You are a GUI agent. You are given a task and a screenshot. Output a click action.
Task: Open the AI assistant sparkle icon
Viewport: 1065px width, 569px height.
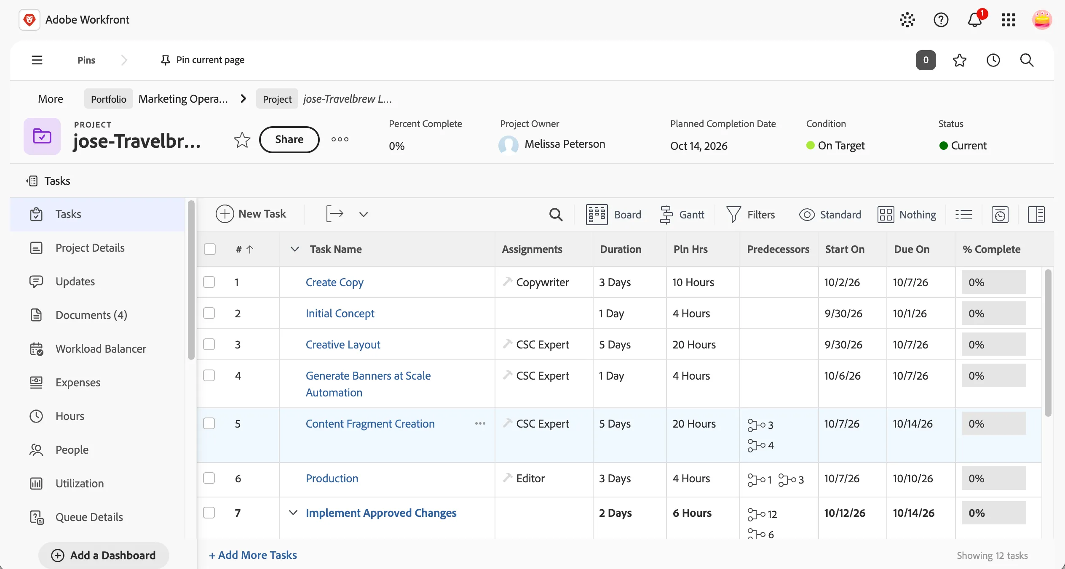(907, 20)
